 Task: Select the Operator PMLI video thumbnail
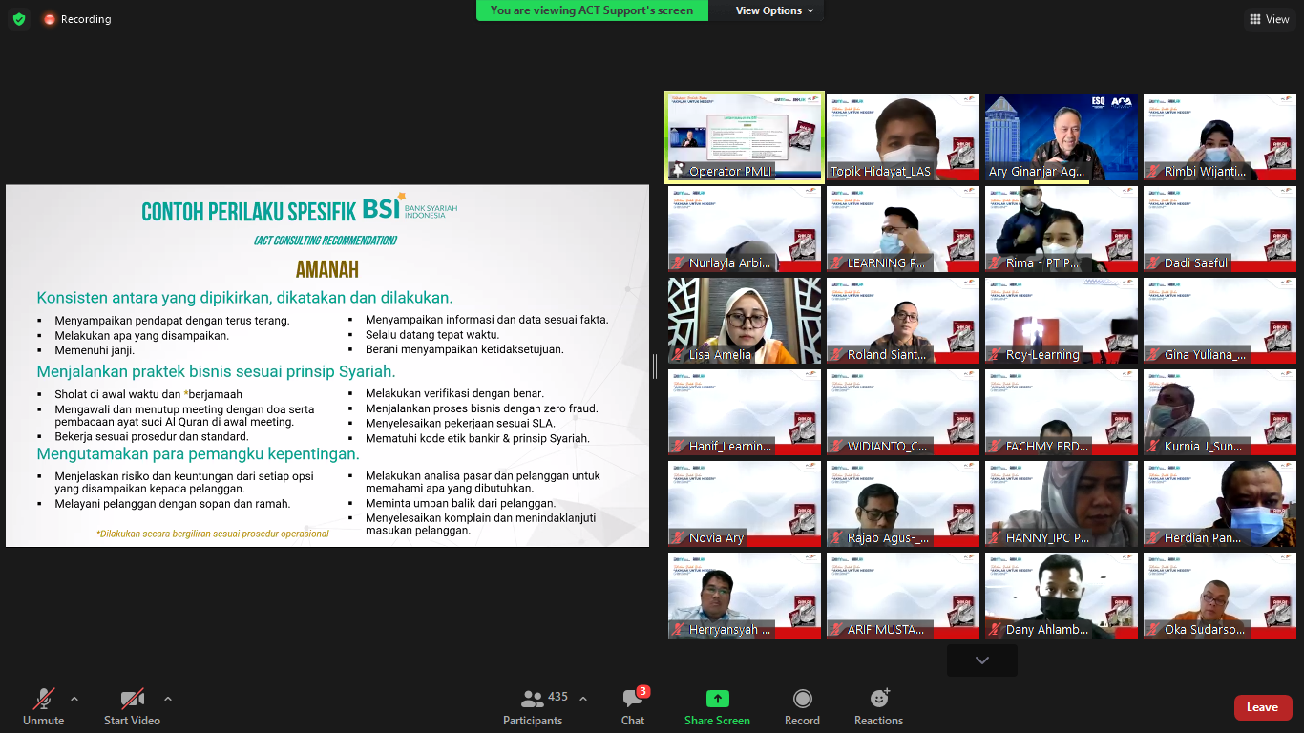click(744, 137)
